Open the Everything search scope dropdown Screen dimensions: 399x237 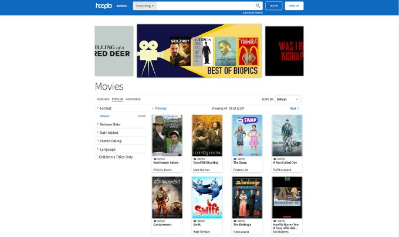click(145, 6)
